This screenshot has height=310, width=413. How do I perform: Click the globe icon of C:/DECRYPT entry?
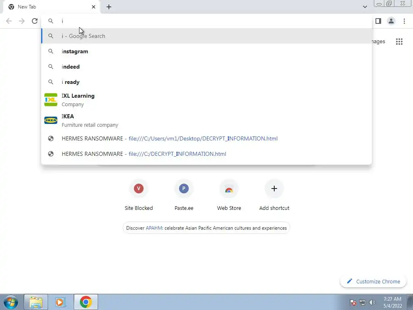click(x=51, y=154)
